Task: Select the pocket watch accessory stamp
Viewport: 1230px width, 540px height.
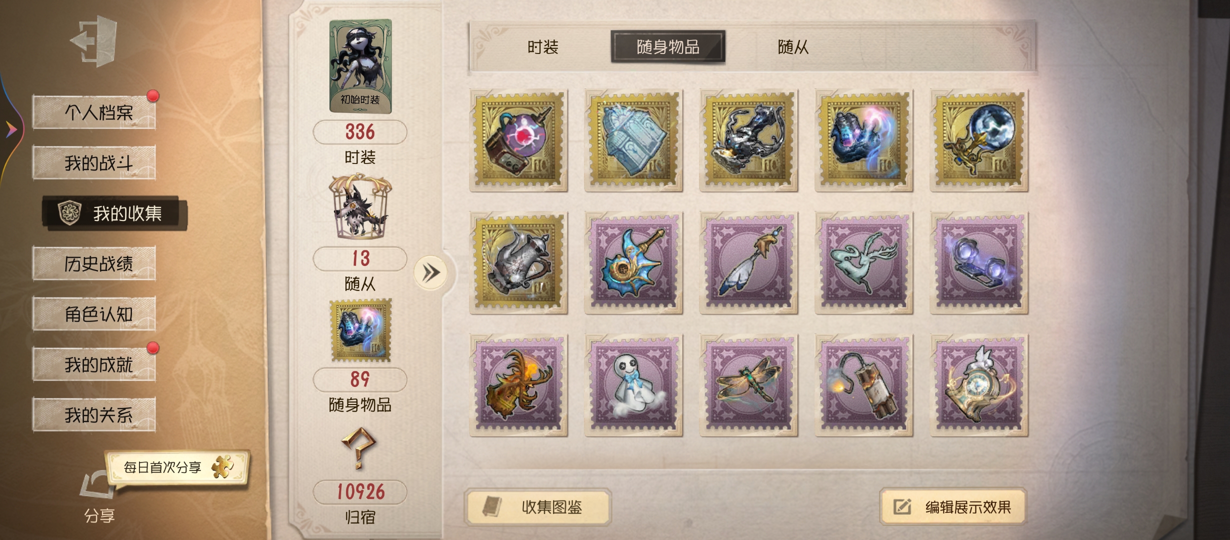Action: (x=979, y=385)
